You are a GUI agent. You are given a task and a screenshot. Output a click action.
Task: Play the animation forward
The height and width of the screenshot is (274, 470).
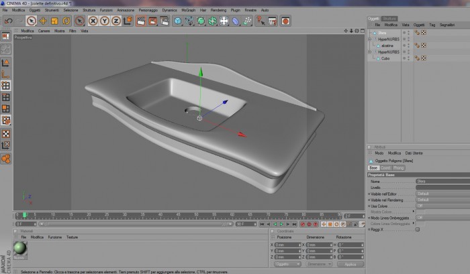[281, 224]
